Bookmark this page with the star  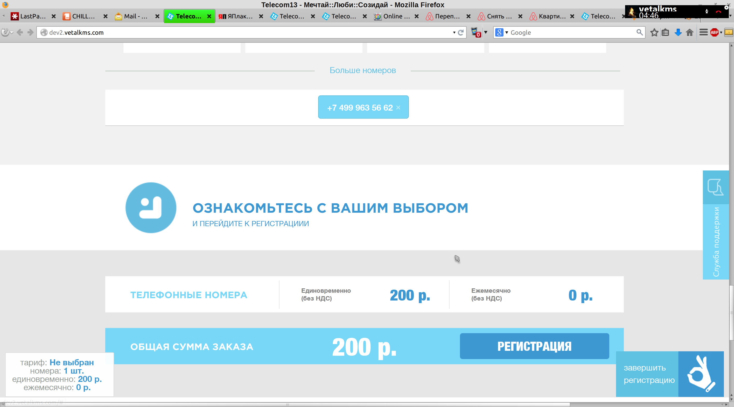(654, 32)
